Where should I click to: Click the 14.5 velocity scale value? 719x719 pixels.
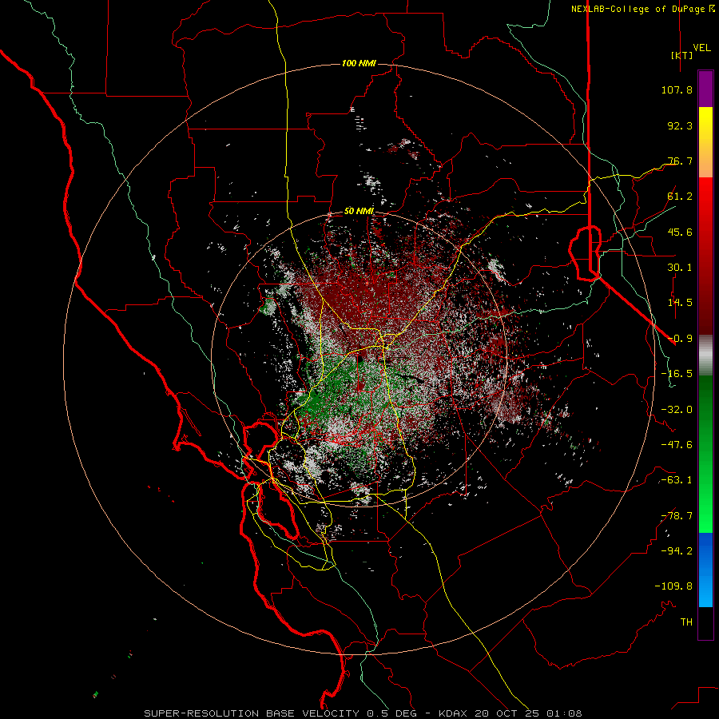click(x=680, y=303)
